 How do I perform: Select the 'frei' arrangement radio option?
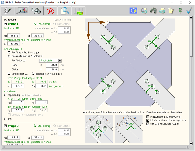5,118
